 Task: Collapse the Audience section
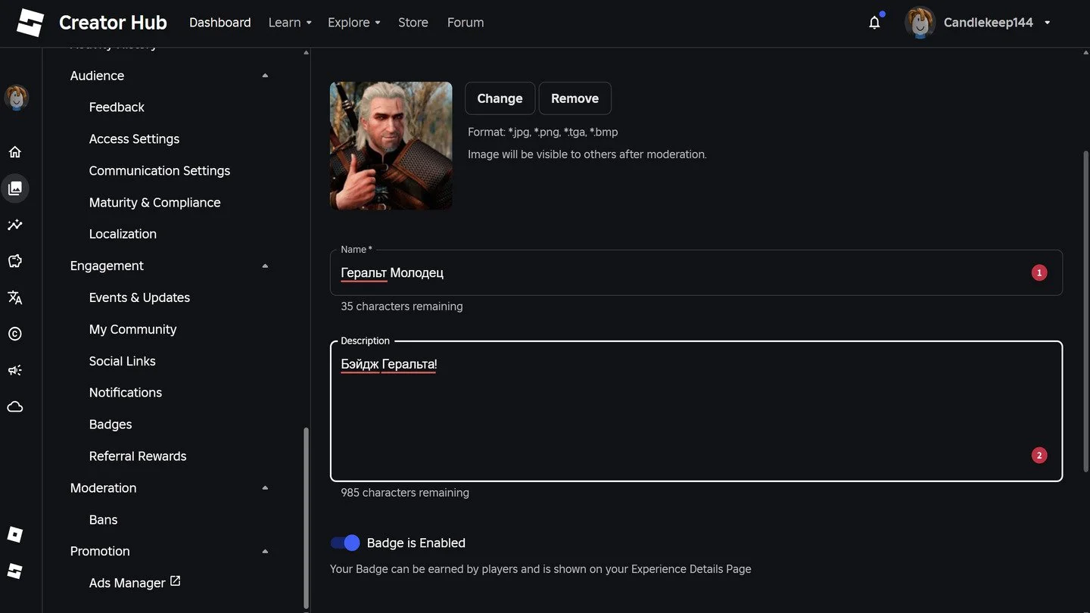265,76
